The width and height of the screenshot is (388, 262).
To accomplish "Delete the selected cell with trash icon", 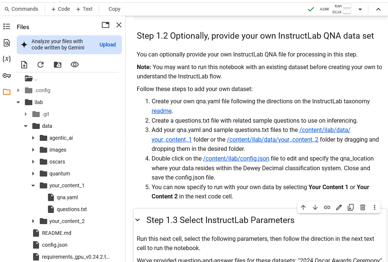I will 362,207.
